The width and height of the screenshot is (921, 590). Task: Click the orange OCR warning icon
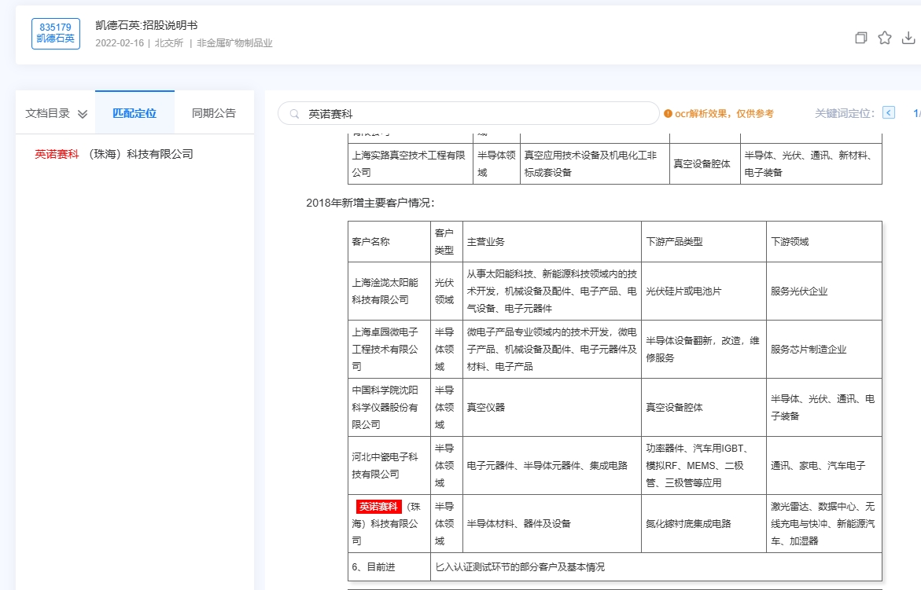point(668,114)
